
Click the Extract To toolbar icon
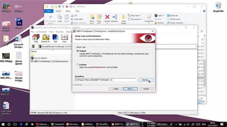tap(45, 38)
